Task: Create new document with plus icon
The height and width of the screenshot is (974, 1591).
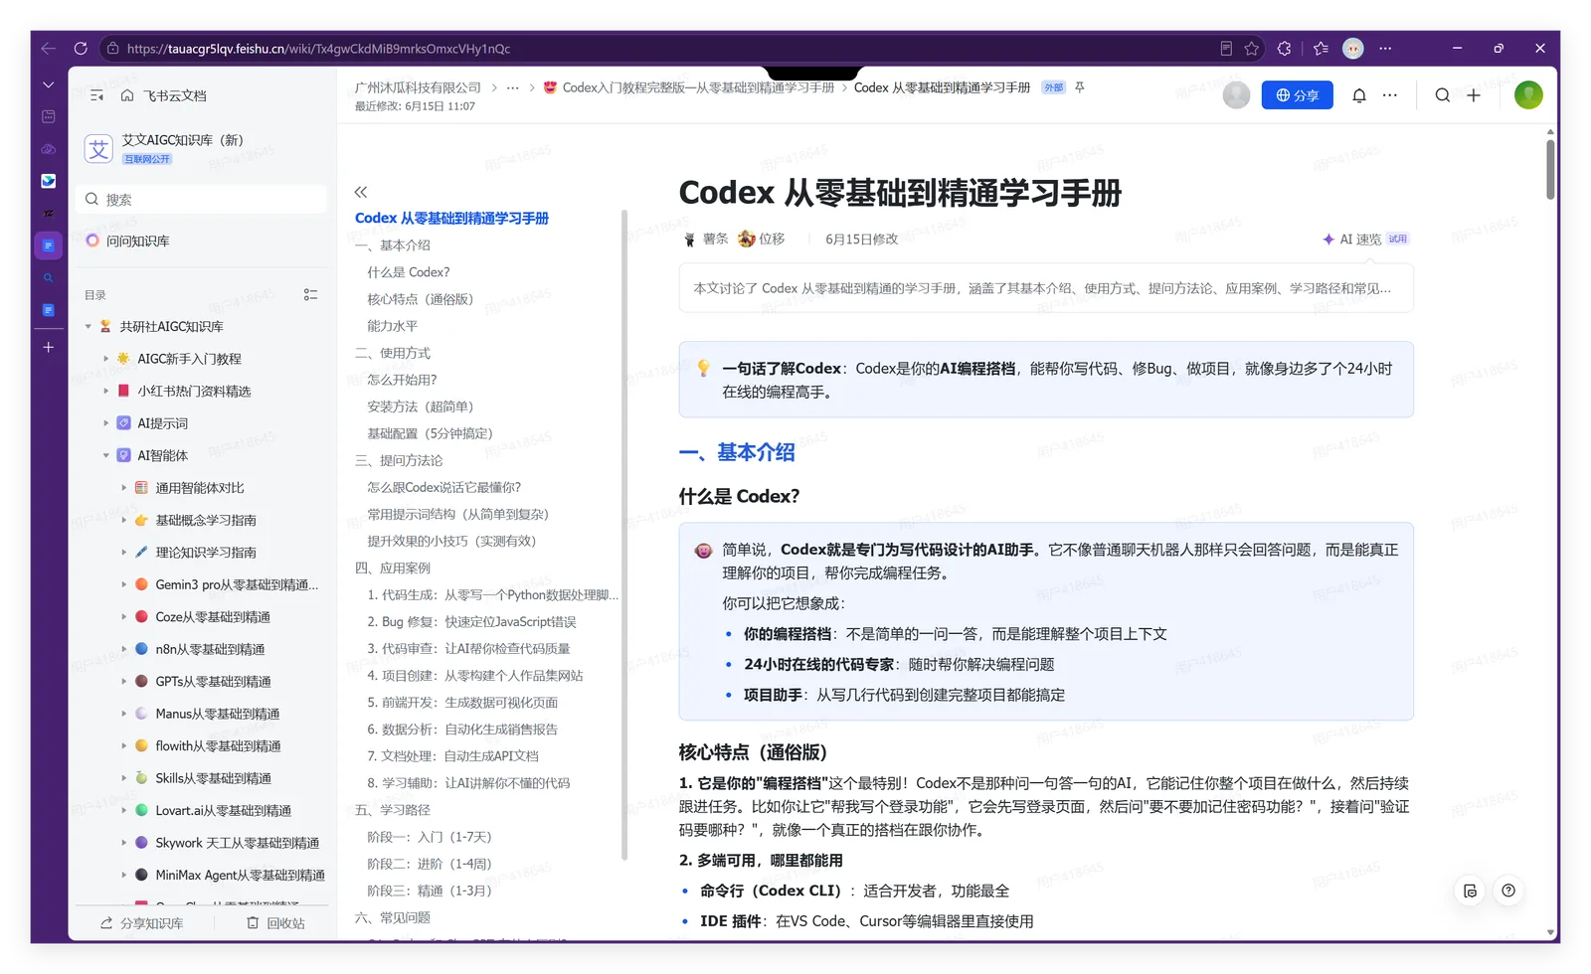Action: (x=1474, y=95)
